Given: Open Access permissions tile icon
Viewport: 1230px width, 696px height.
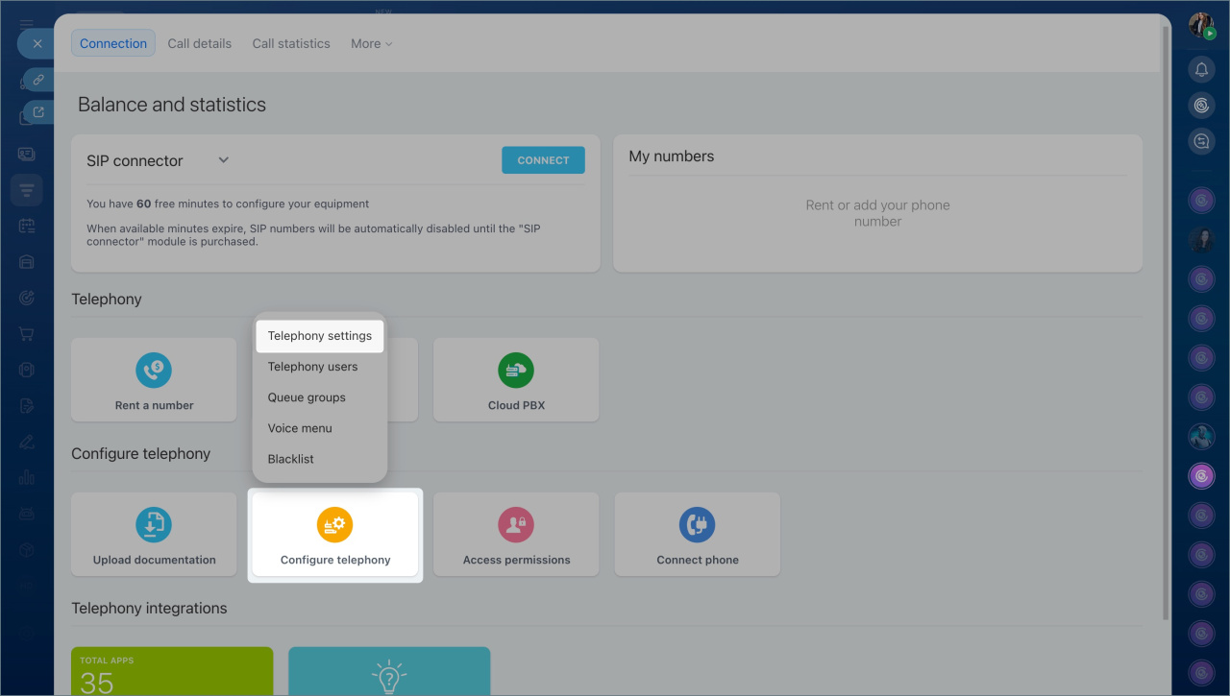Looking at the screenshot, I should (x=516, y=525).
